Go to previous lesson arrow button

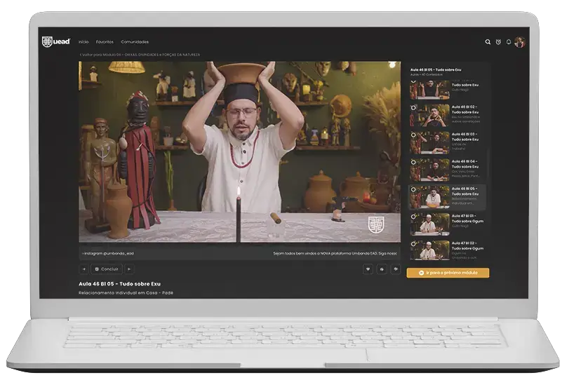click(x=84, y=269)
